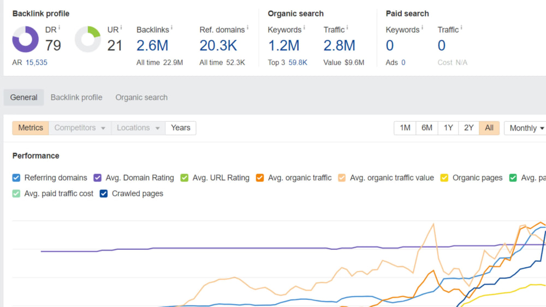
Task: Click the All time 52.3K domains text
Action: pyautogui.click(x=222, y=63)
